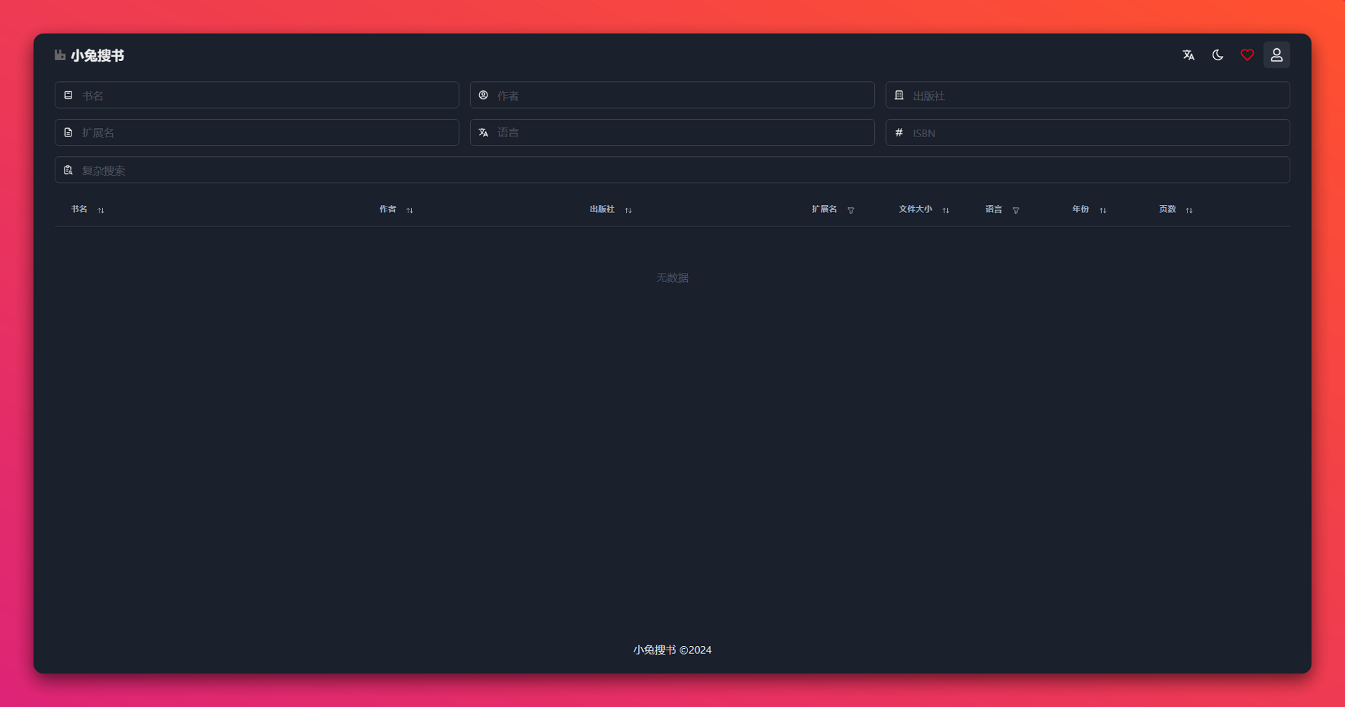Click the 语言 language input field

tap(680, 133)
